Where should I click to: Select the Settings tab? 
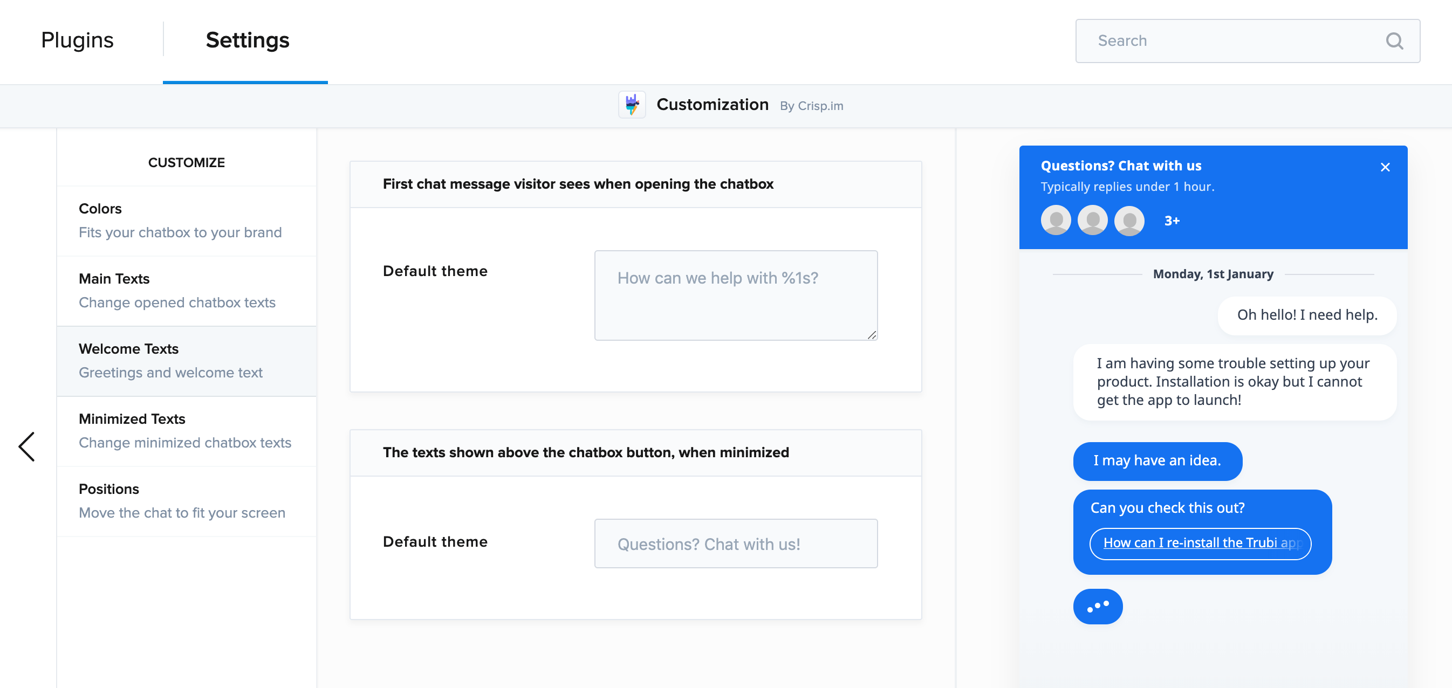(x=247, y=40)
